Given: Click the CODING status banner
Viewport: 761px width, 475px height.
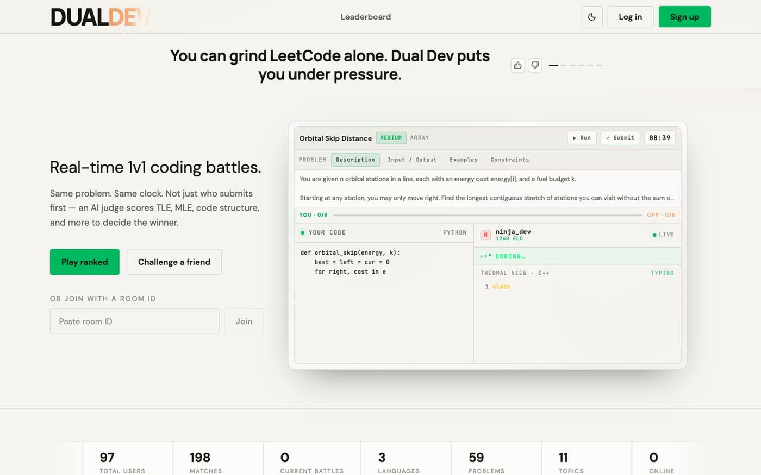Looking at the screenshot, I should coord(577,256).
